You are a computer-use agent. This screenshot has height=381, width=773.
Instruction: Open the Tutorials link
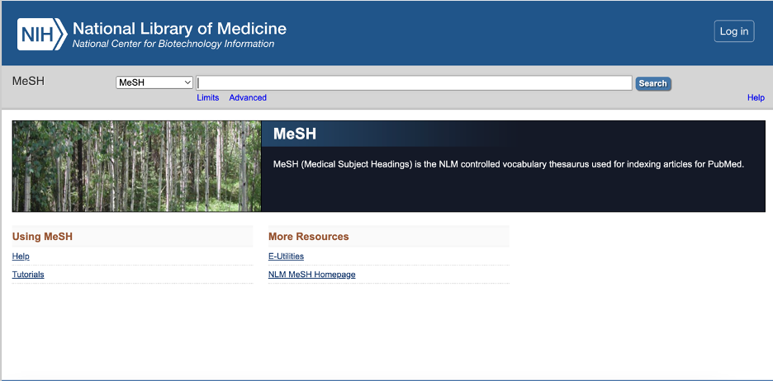coord(28,274)
